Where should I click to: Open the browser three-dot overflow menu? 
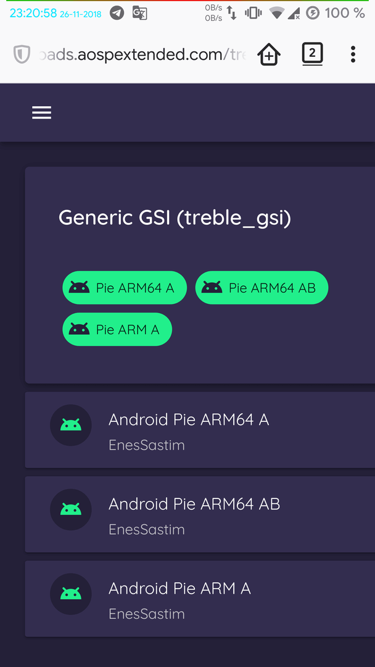tap(353, 54)
